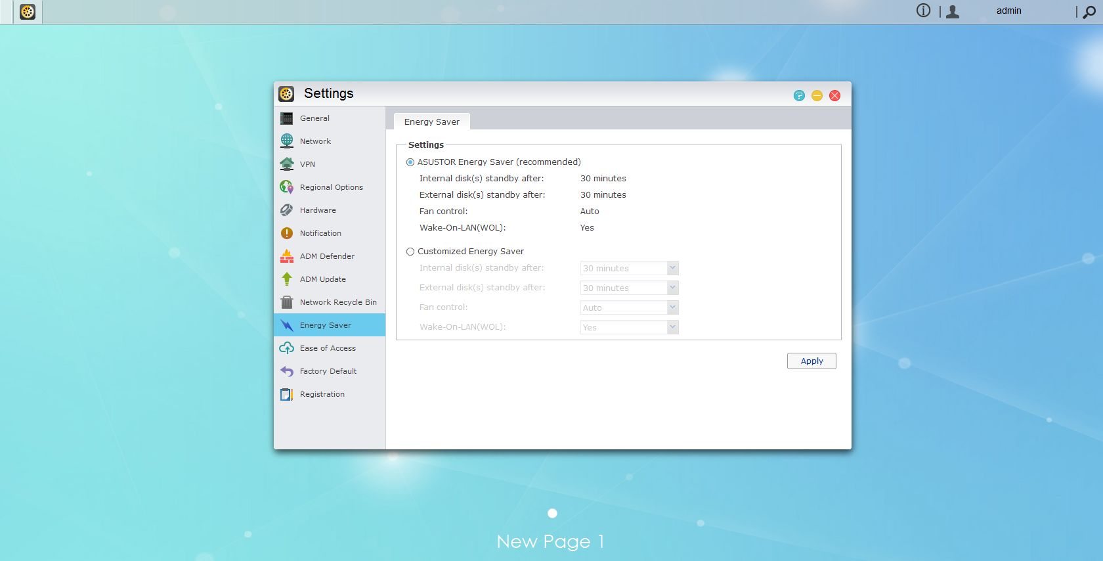Click the Settings gear icon in title bar
The height and width of the screenshot is (561, 1103).
[286, 94]
